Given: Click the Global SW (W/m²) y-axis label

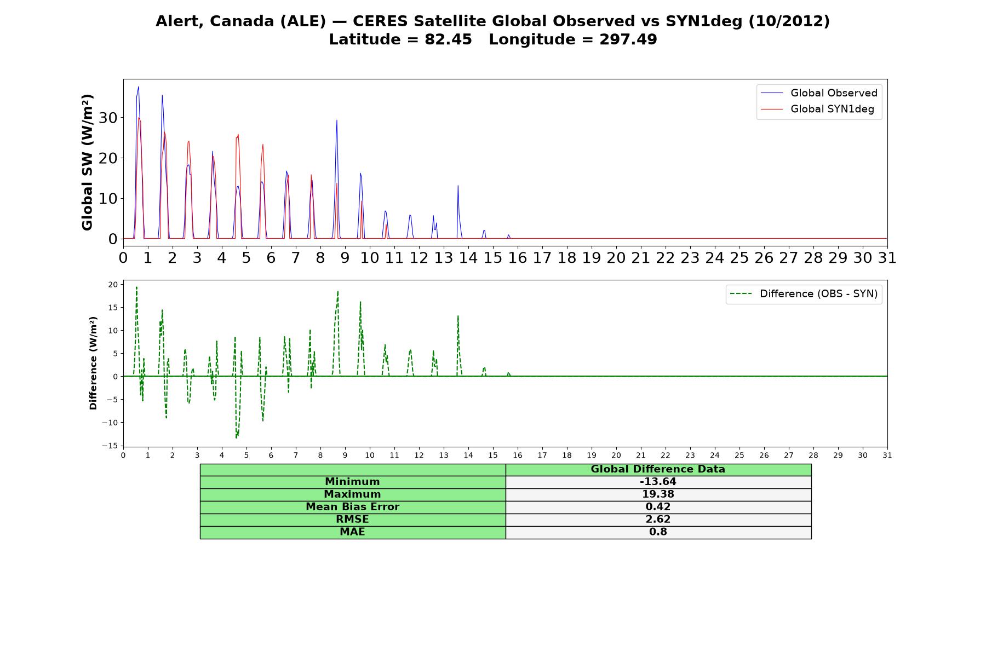Looking at the screenshot, I should (87, 162).
